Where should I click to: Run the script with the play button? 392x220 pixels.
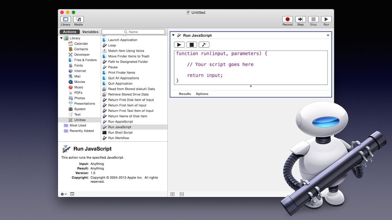tap(179, 45)
